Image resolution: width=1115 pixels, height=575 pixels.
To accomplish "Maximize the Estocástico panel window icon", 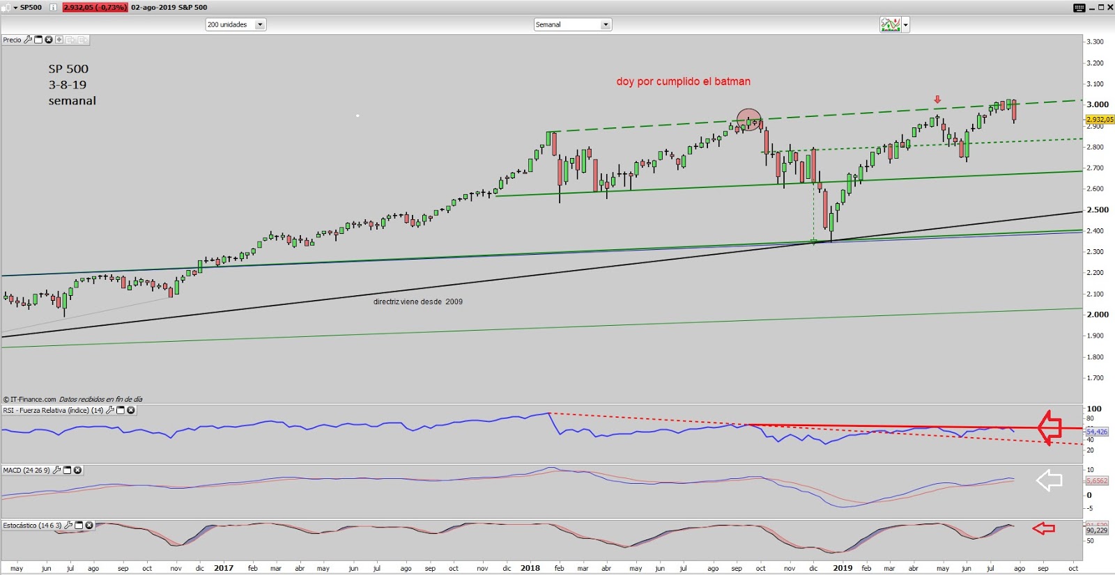I will point(79,525).
